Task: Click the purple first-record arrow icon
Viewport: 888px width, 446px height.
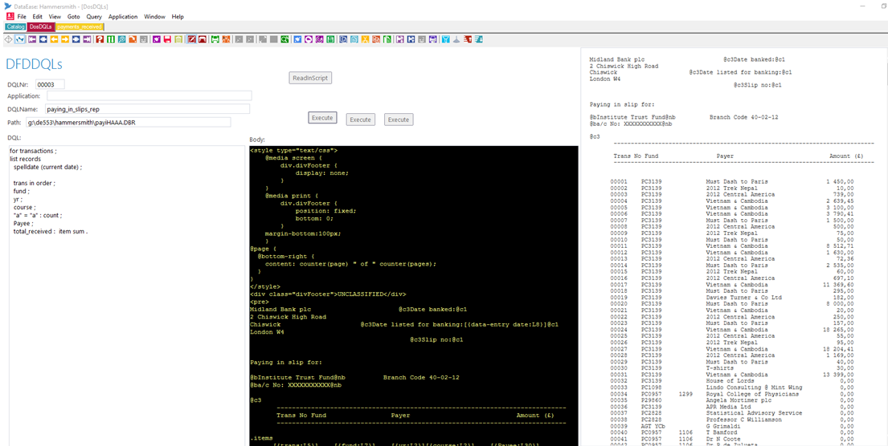Action: [31, 39]
